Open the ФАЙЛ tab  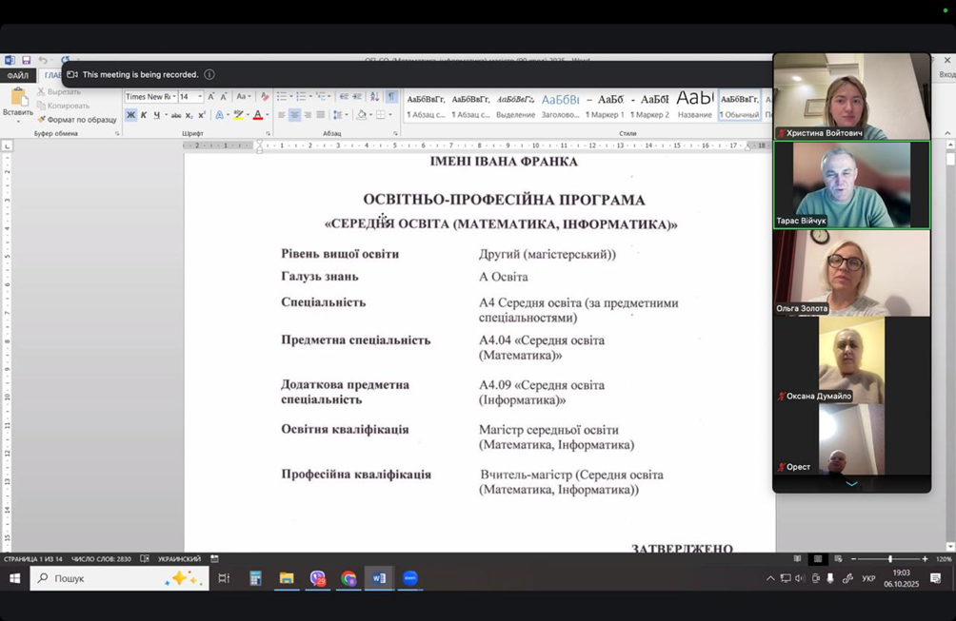17,76
